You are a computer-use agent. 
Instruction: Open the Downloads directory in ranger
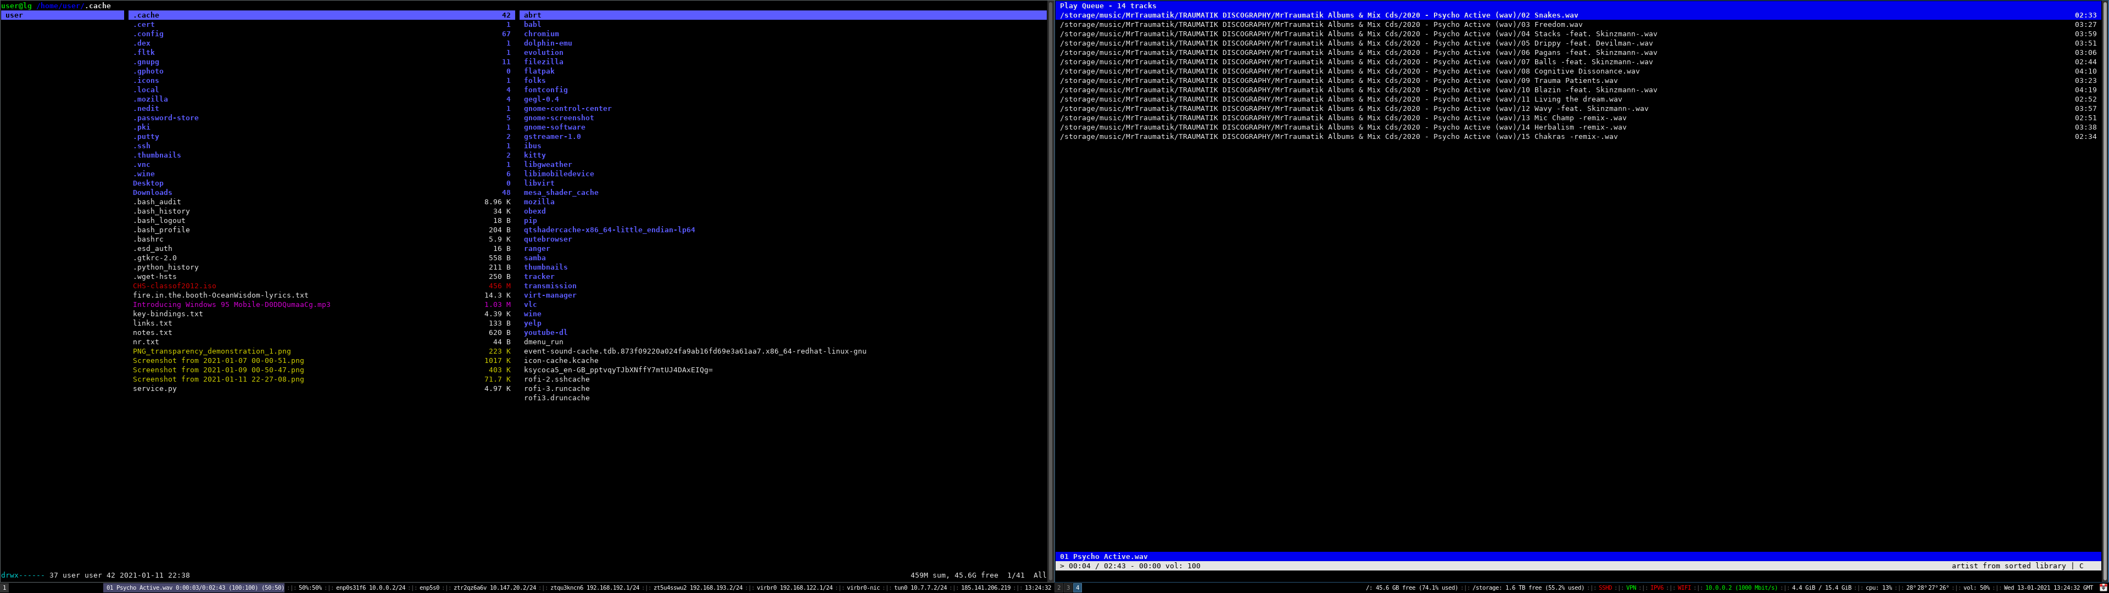[x=152, y=193]
